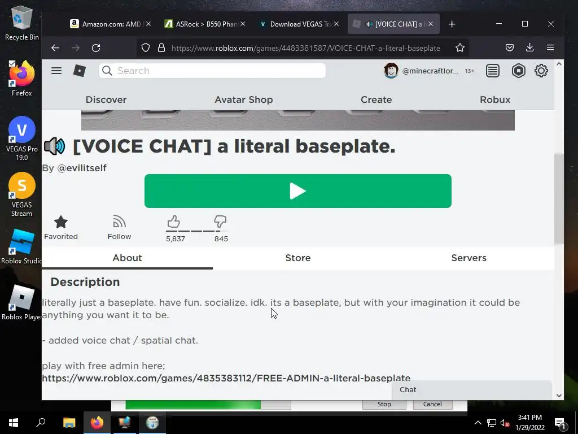The height and width of the screenshot is (434, 578).
Task: Open the FREE-ADMIN baseplate game link
Action: (226, 378)
